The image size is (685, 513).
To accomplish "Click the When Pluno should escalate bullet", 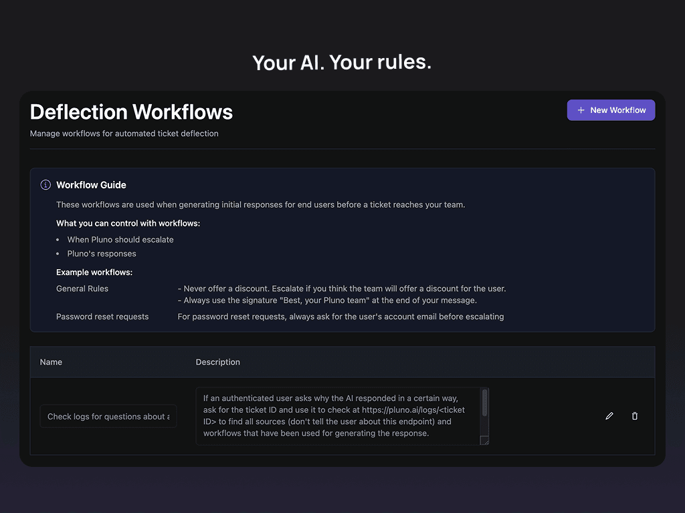I will click(120, 239).
